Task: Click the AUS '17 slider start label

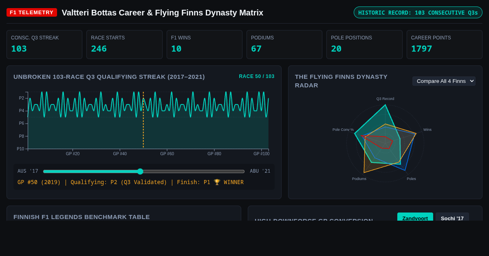Action: click(28, 171)
